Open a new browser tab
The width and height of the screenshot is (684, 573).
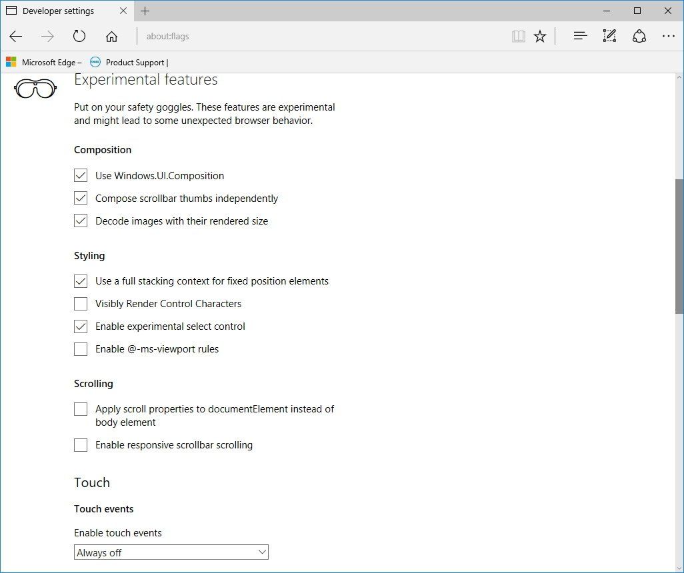point(145,11)
